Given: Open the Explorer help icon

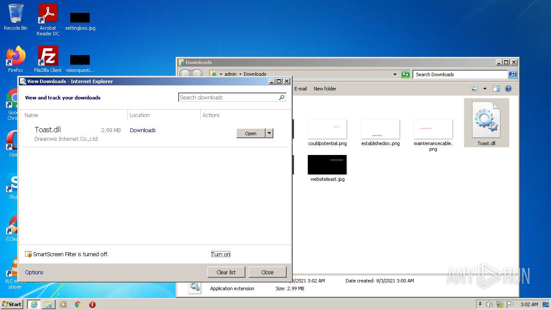Looking at the screenshot, I should click(x=508, y=89).
